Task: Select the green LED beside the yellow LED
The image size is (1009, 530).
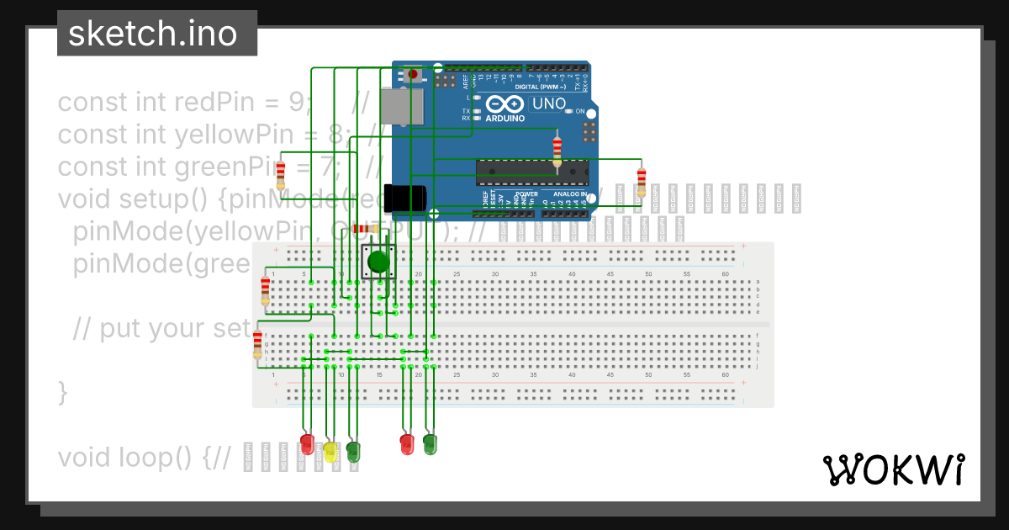Action: point(353,451)
